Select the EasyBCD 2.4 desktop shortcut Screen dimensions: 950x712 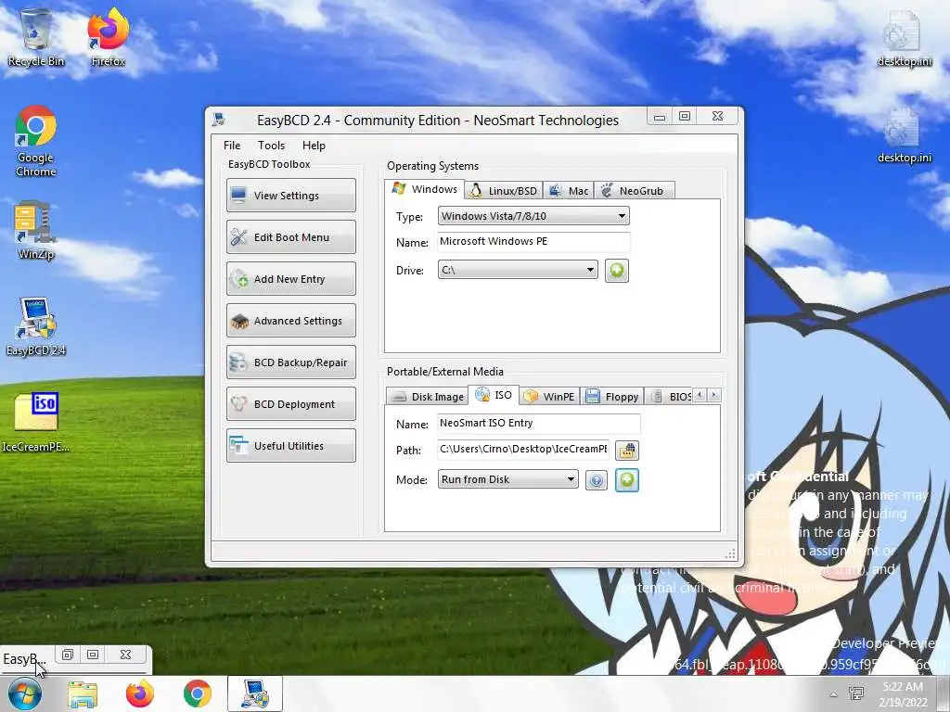tap(36, 327)
